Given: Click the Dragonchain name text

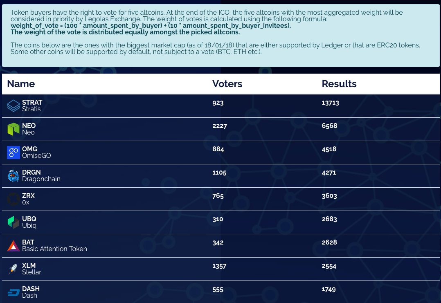Looking at the screenshot, I should click(41, 179).
